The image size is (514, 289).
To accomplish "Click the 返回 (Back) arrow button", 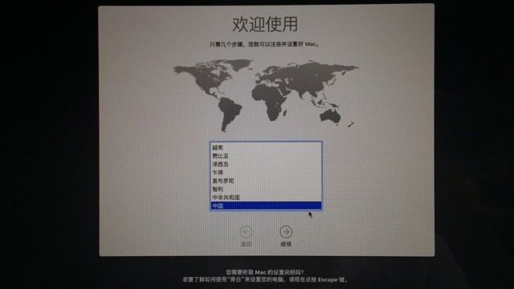I will [246, 232].
